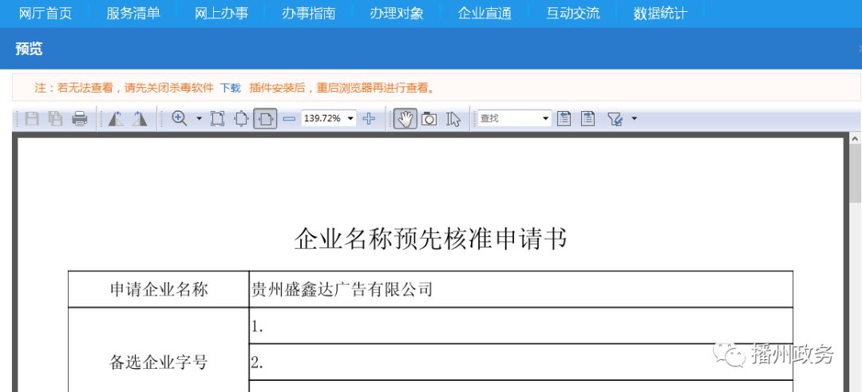862x392 pixels.
Task: Go to 企业直通 navigation tab
Action: click(484, 14)
